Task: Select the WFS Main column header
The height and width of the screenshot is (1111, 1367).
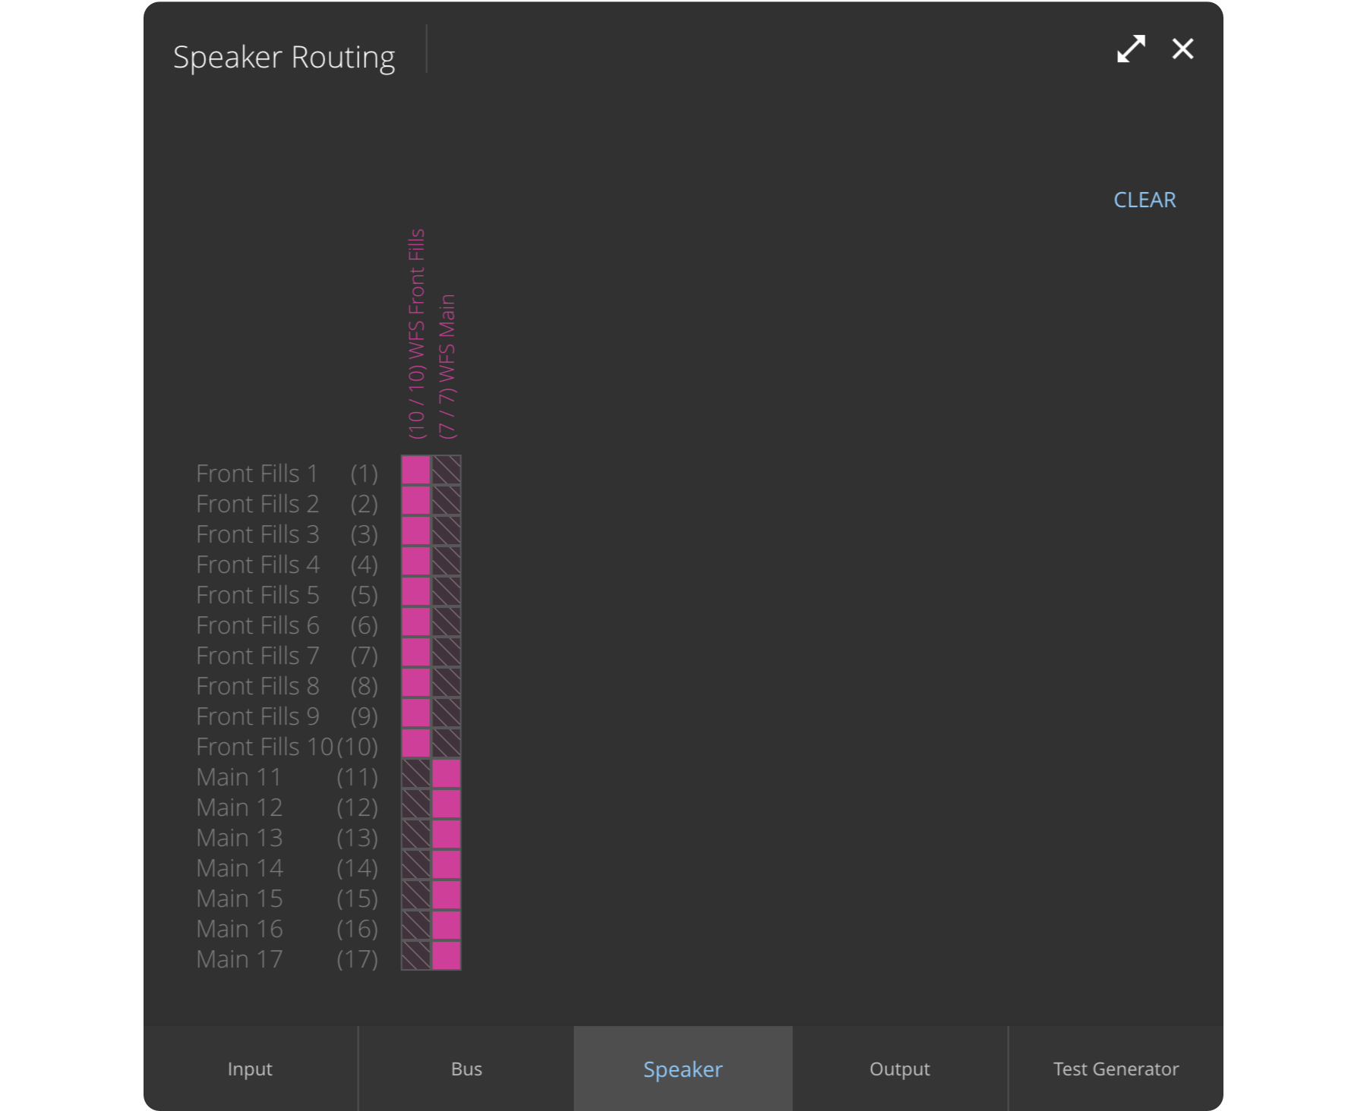Action: point(447,367)
